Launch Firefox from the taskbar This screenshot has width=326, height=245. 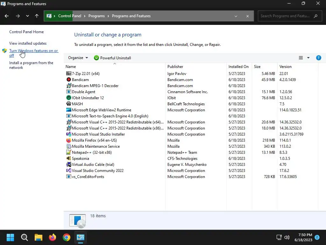(x=53, y=237)
